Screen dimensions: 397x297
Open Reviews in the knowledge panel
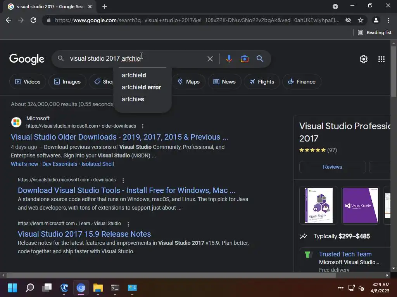[332, 167]
